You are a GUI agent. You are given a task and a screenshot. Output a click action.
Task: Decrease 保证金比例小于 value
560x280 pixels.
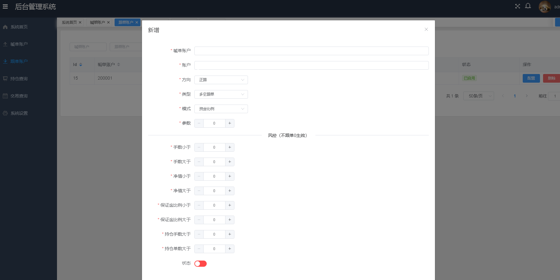coord(199,205)
